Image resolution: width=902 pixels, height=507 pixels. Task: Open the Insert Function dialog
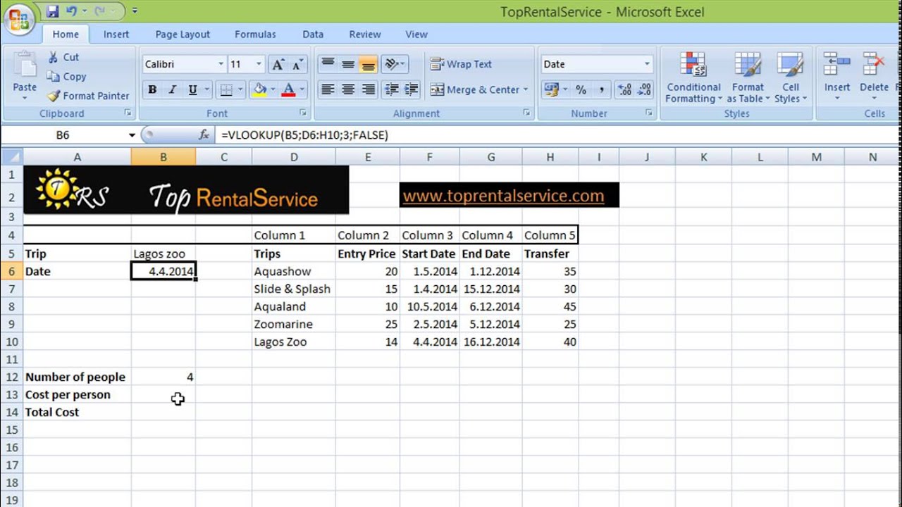tap(204, 134)
